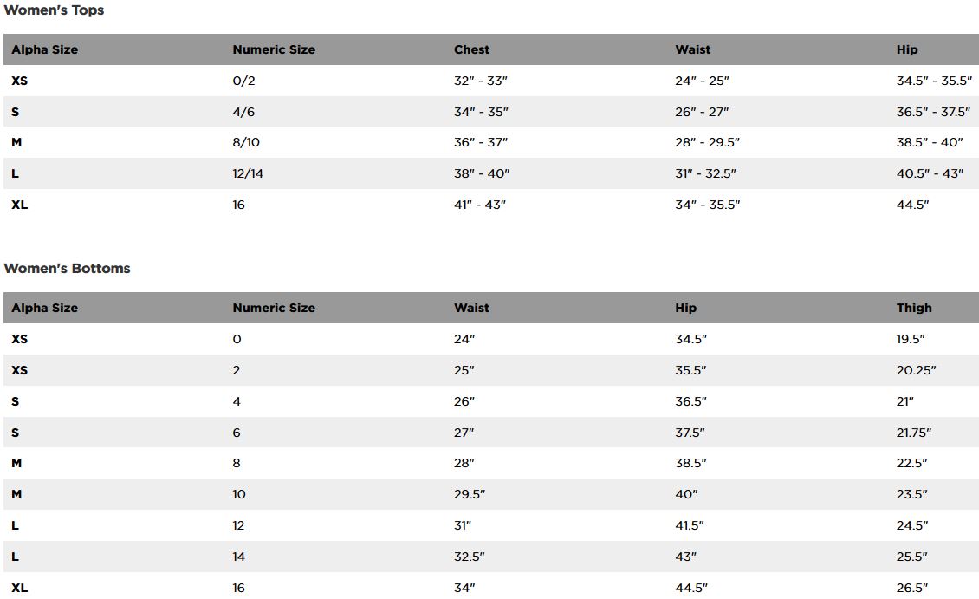Image resolution: width=979 pixels, height=599 pixels.
Task: Select waist range 28" - 29.5"
Action: 707,142
